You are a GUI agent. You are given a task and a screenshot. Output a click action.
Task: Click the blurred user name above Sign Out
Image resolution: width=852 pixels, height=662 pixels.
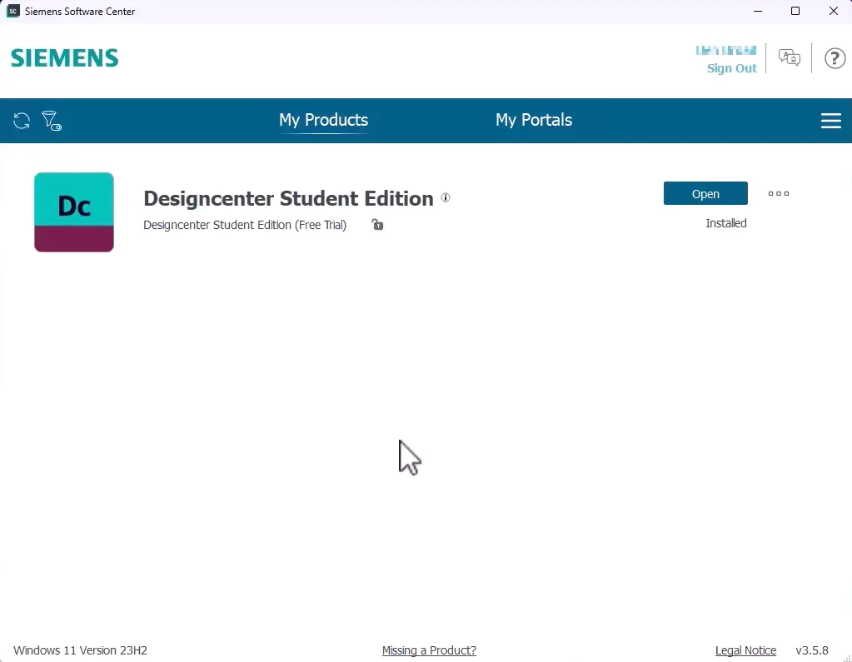[726, 51]
